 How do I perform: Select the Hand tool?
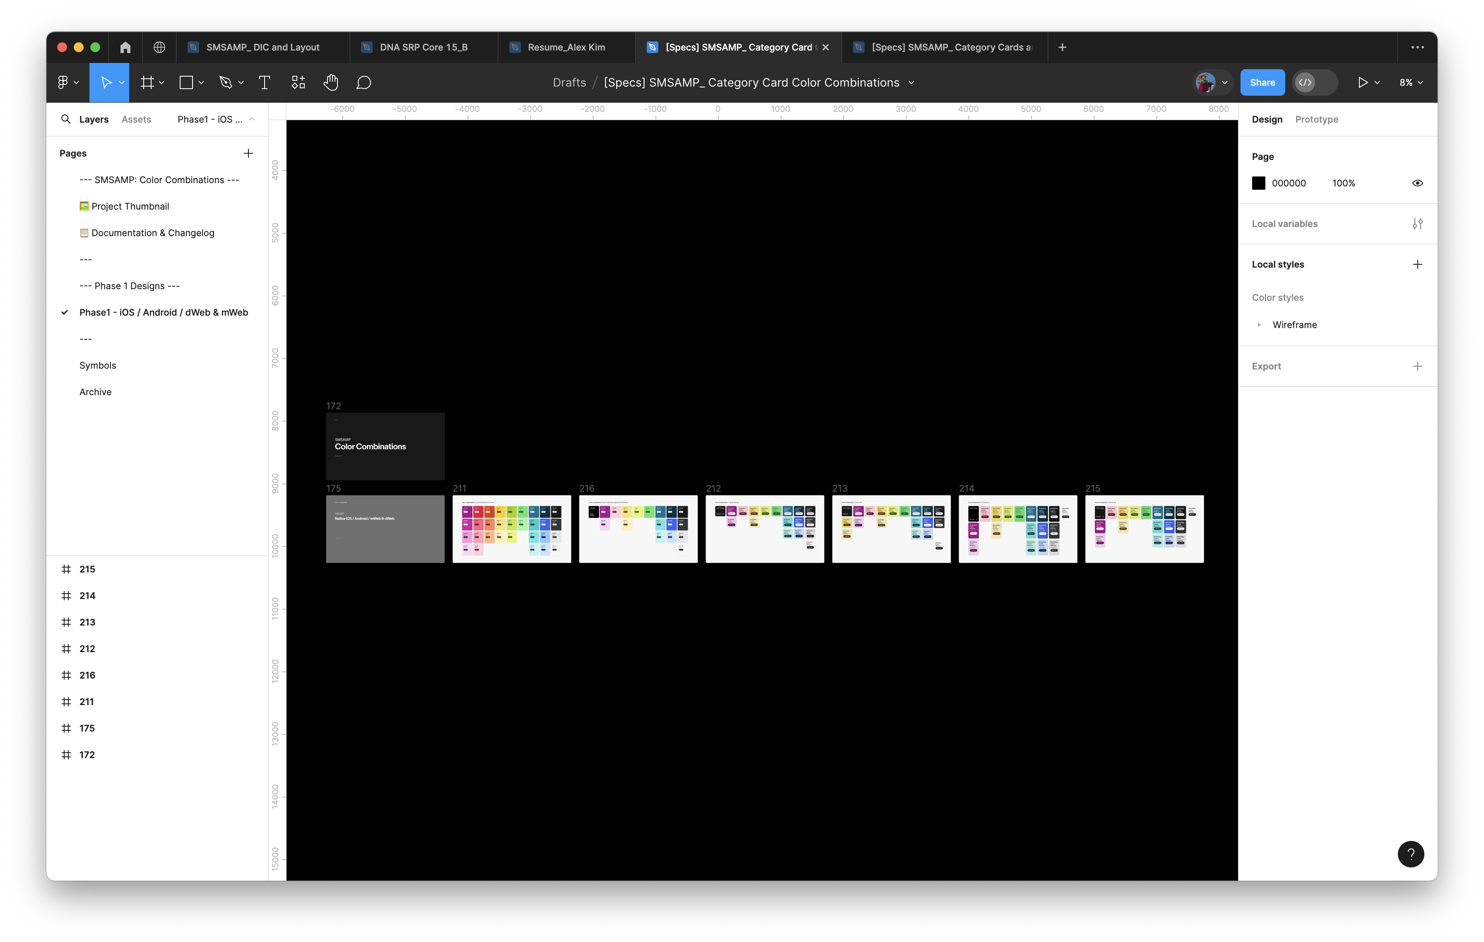331,82
